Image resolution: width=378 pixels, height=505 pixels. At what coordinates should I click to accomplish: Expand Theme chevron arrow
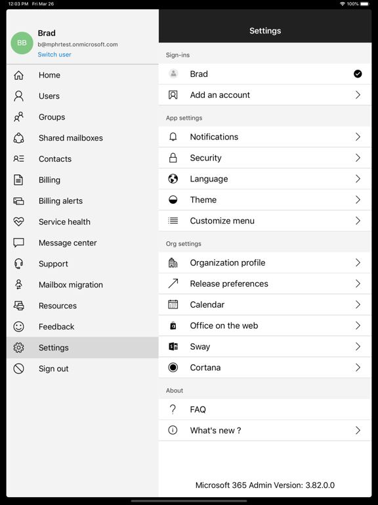pos(358,200)
